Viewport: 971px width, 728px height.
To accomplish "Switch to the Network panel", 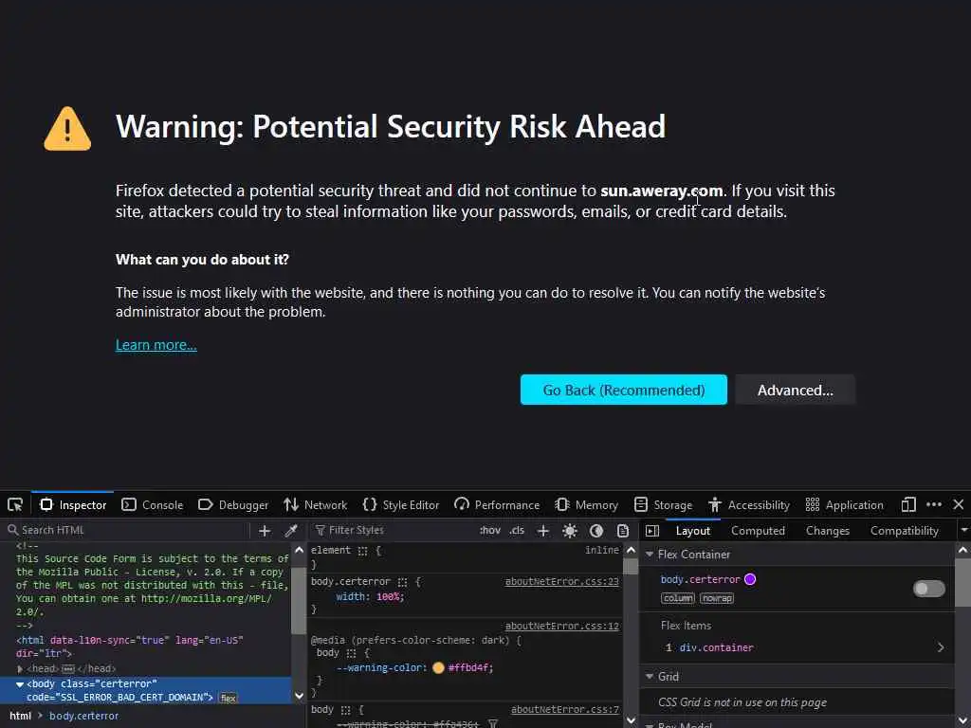I will point(316,504).
